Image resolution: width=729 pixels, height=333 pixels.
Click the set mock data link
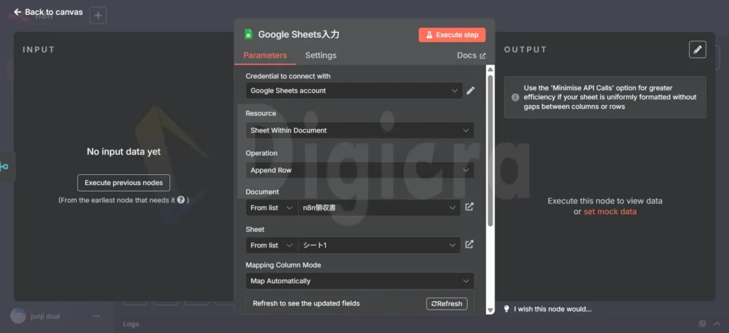(610, 212)
